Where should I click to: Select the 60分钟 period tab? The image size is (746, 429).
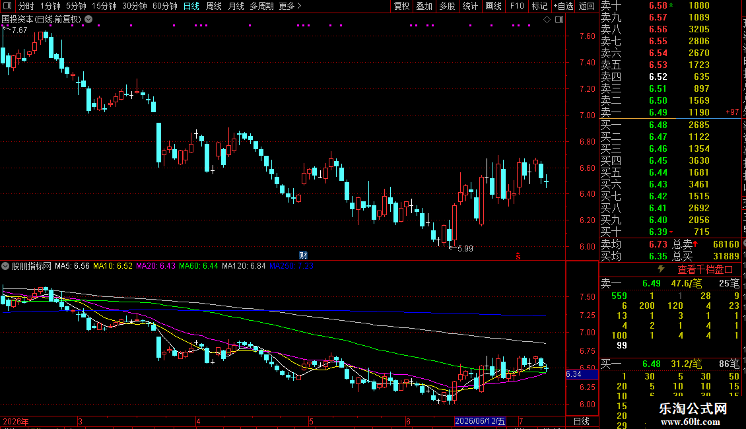click(x=164, y=6)
